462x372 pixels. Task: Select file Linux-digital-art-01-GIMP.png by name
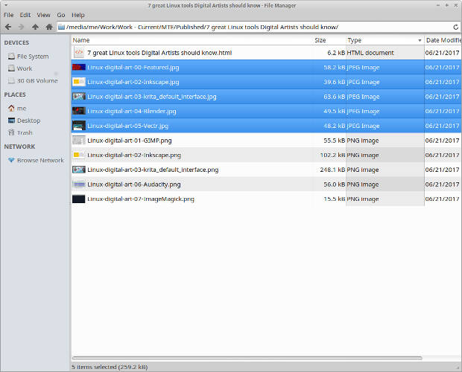pyautogui.click(x=130, y=141)
